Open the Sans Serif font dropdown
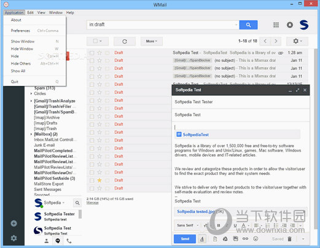This screenshot has width=320, height=248. [x=188, y=225]
